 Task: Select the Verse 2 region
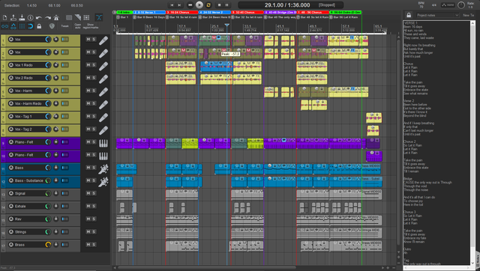pos(214,13)
